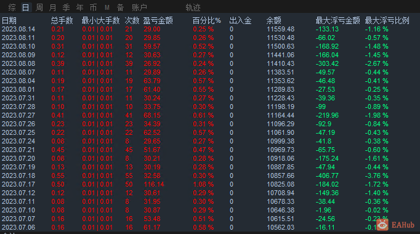
Task: Select the 2023.08.07 date cell
Action: tap(18, 72)
